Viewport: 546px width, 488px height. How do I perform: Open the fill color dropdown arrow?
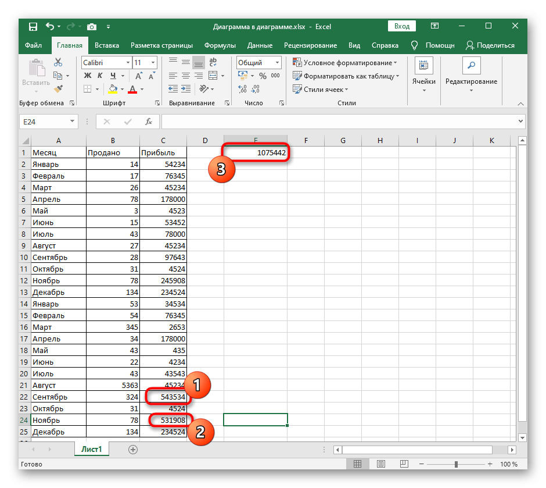click(x=122, y=90)
